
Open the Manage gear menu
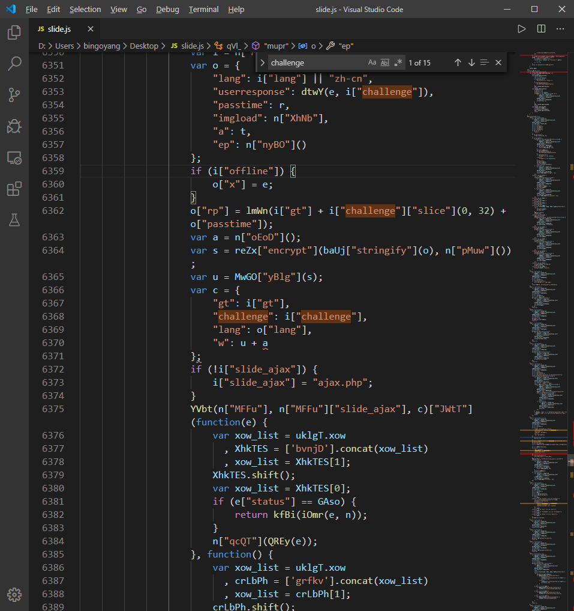pyautogui.click(x=14, y=595)
